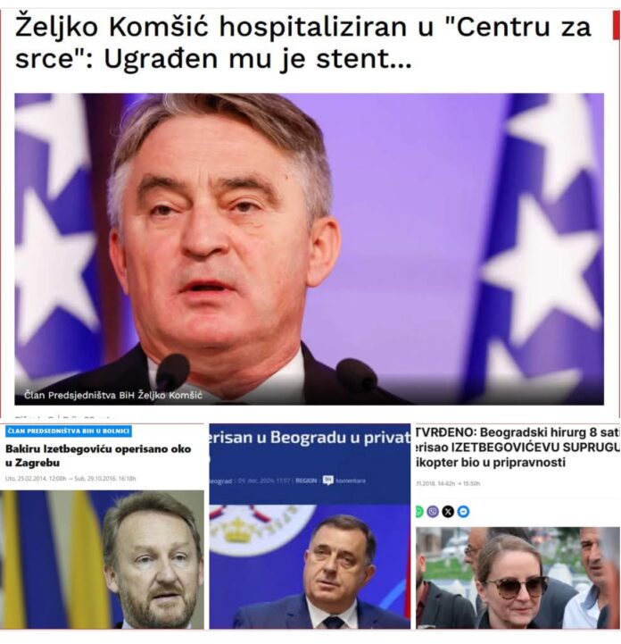Click the 'ČLAN PREDSEDNIŠTVA BIH U BOLNICI' tag
This screenshot has width=621, height=644.
[x=68, y=431]
